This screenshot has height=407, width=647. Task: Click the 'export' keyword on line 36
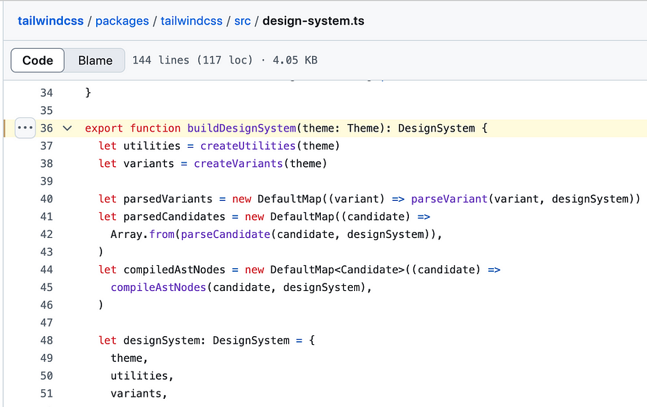click(104, 129)
